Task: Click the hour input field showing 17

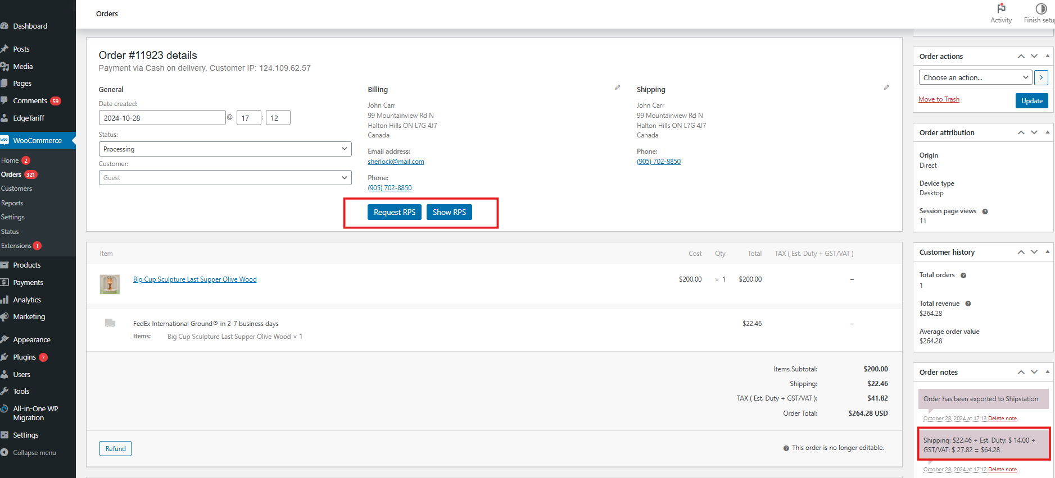Action: 249,118
